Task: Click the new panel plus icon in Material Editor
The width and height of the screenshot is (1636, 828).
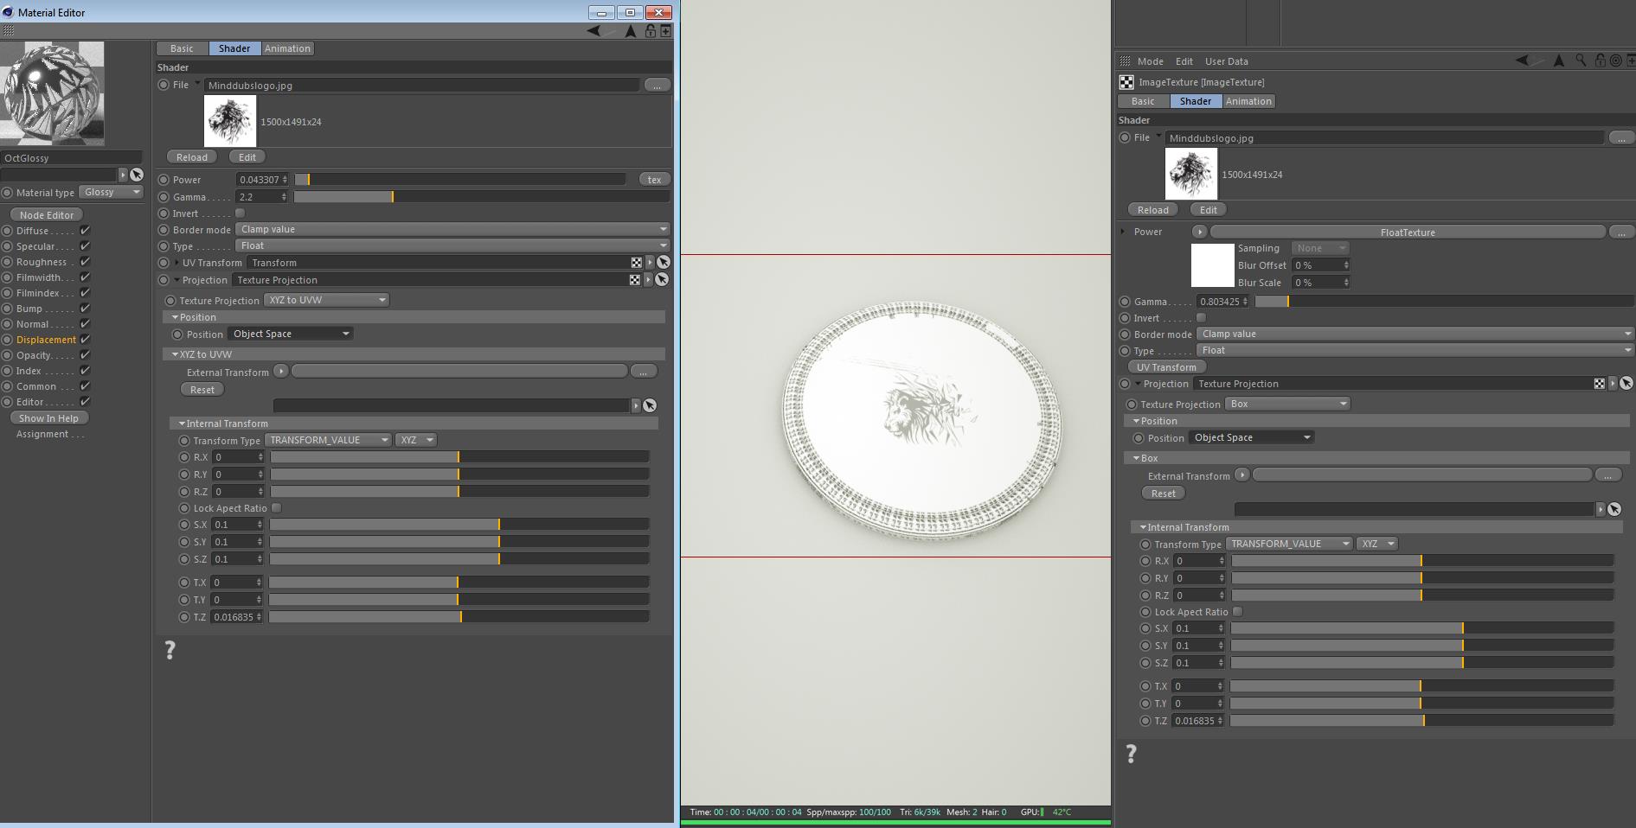Action: (x=665, y=31)
